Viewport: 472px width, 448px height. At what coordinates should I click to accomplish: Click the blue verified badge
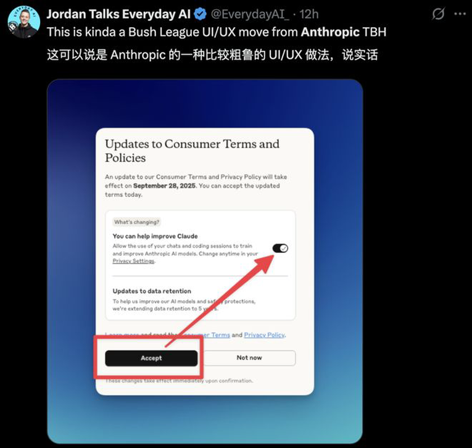[x=200, y=14]
